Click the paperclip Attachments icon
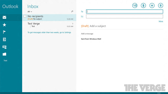 point(143,5)
